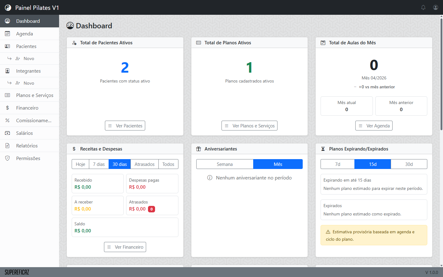
Task: Open the user profile icon
Action: [x=436, y=7]
